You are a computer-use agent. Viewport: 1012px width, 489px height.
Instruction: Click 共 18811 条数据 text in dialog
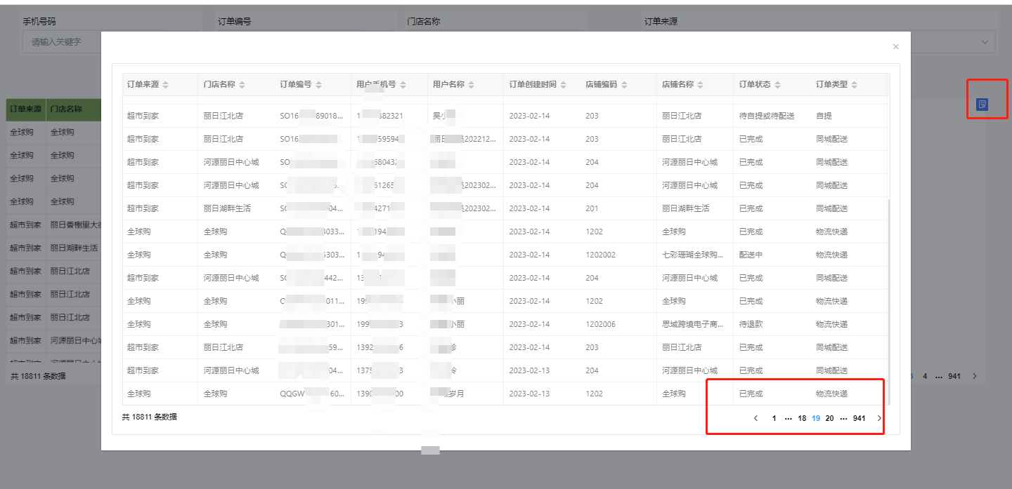click(x=150, y=417)
